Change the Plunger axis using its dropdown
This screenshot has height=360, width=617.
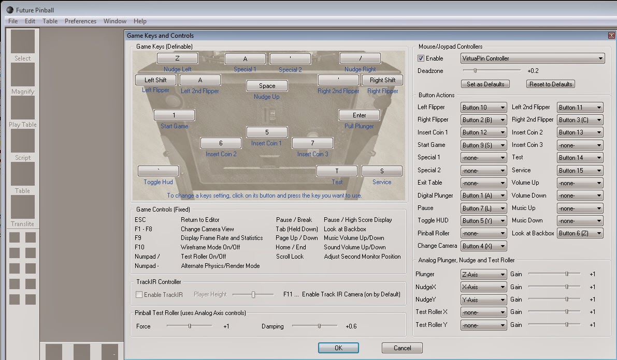point(483,274)
